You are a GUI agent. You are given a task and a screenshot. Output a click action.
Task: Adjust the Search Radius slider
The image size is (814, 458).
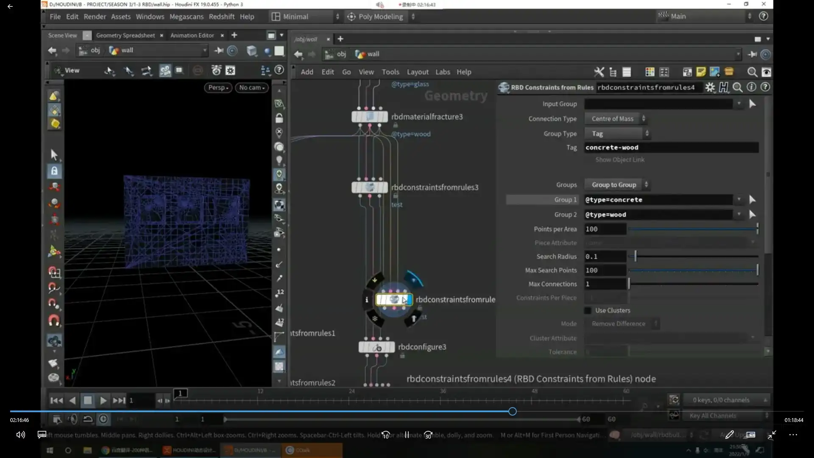pos(635,256)
